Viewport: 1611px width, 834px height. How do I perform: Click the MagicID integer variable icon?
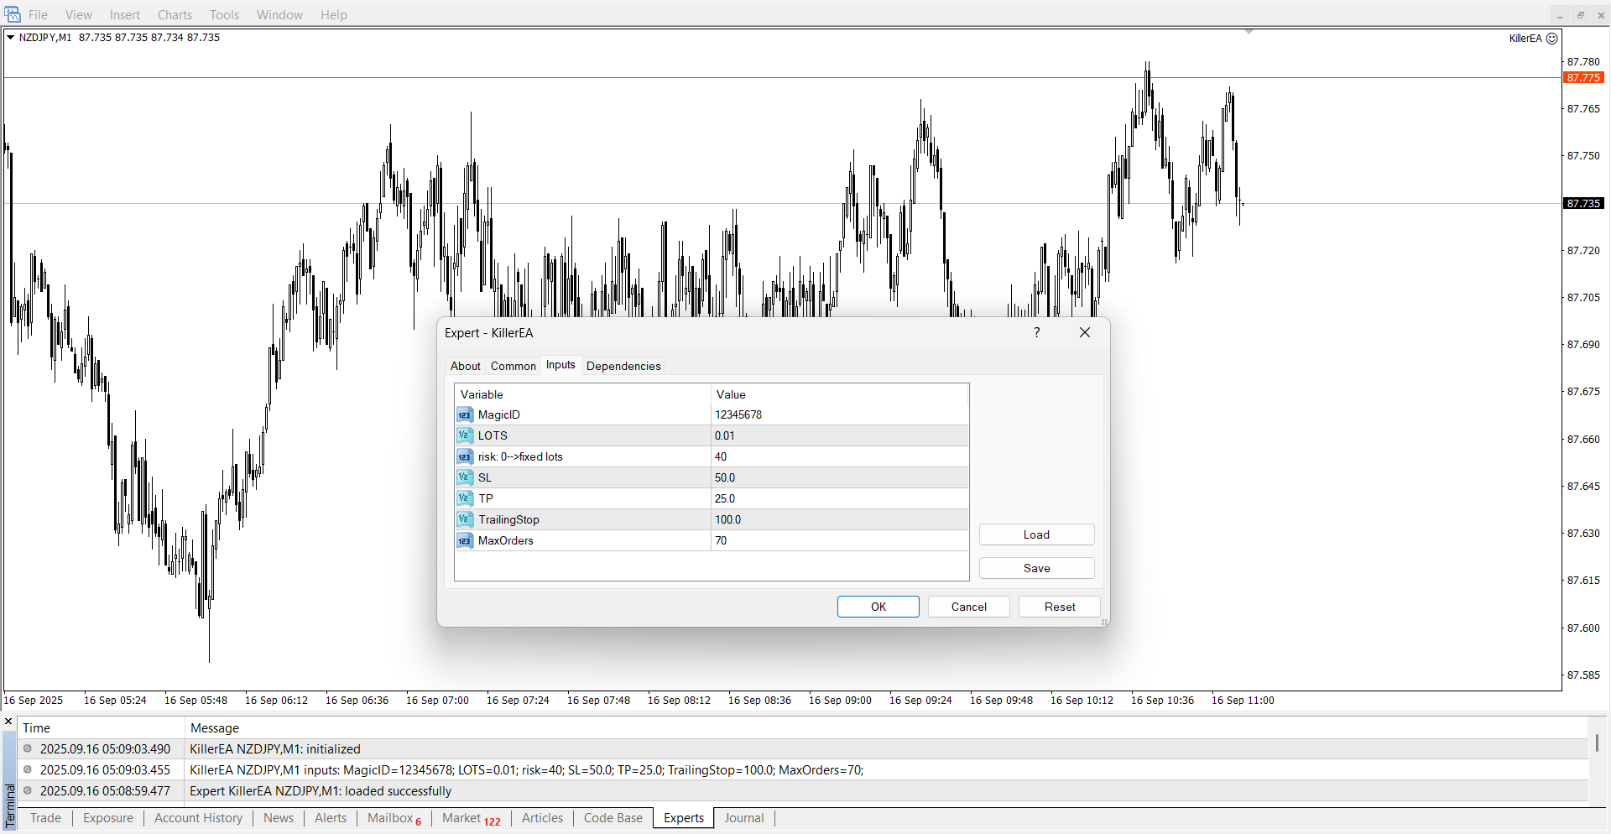pos(464,414)
